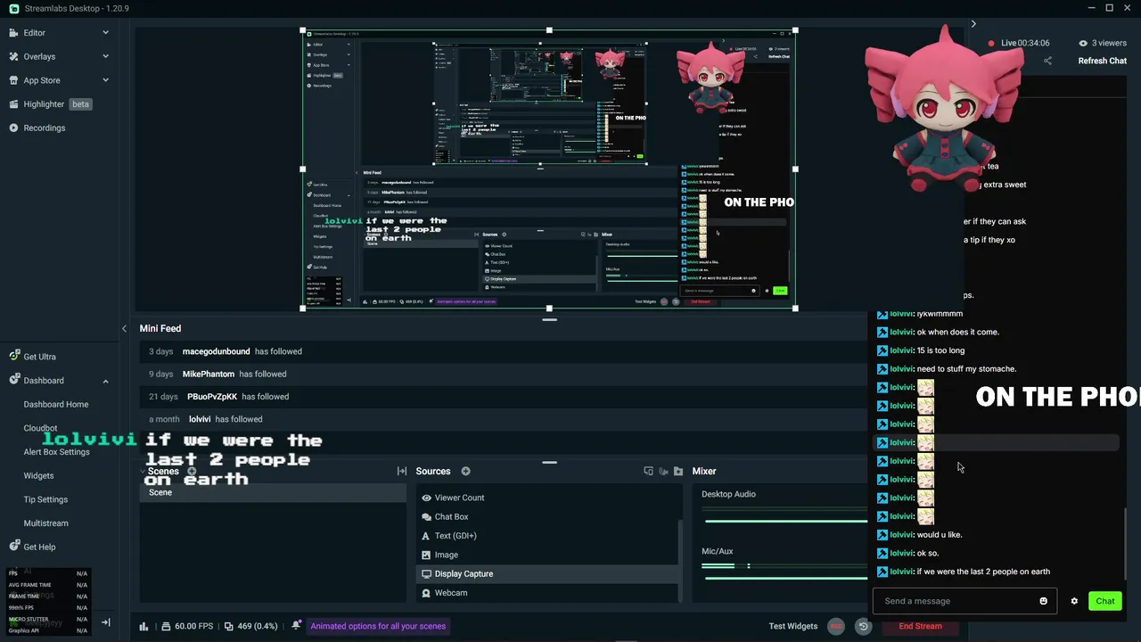Click macegodunbound in Mini Feed
This screenshot has width=1141, height=642.
click(216, 351)
